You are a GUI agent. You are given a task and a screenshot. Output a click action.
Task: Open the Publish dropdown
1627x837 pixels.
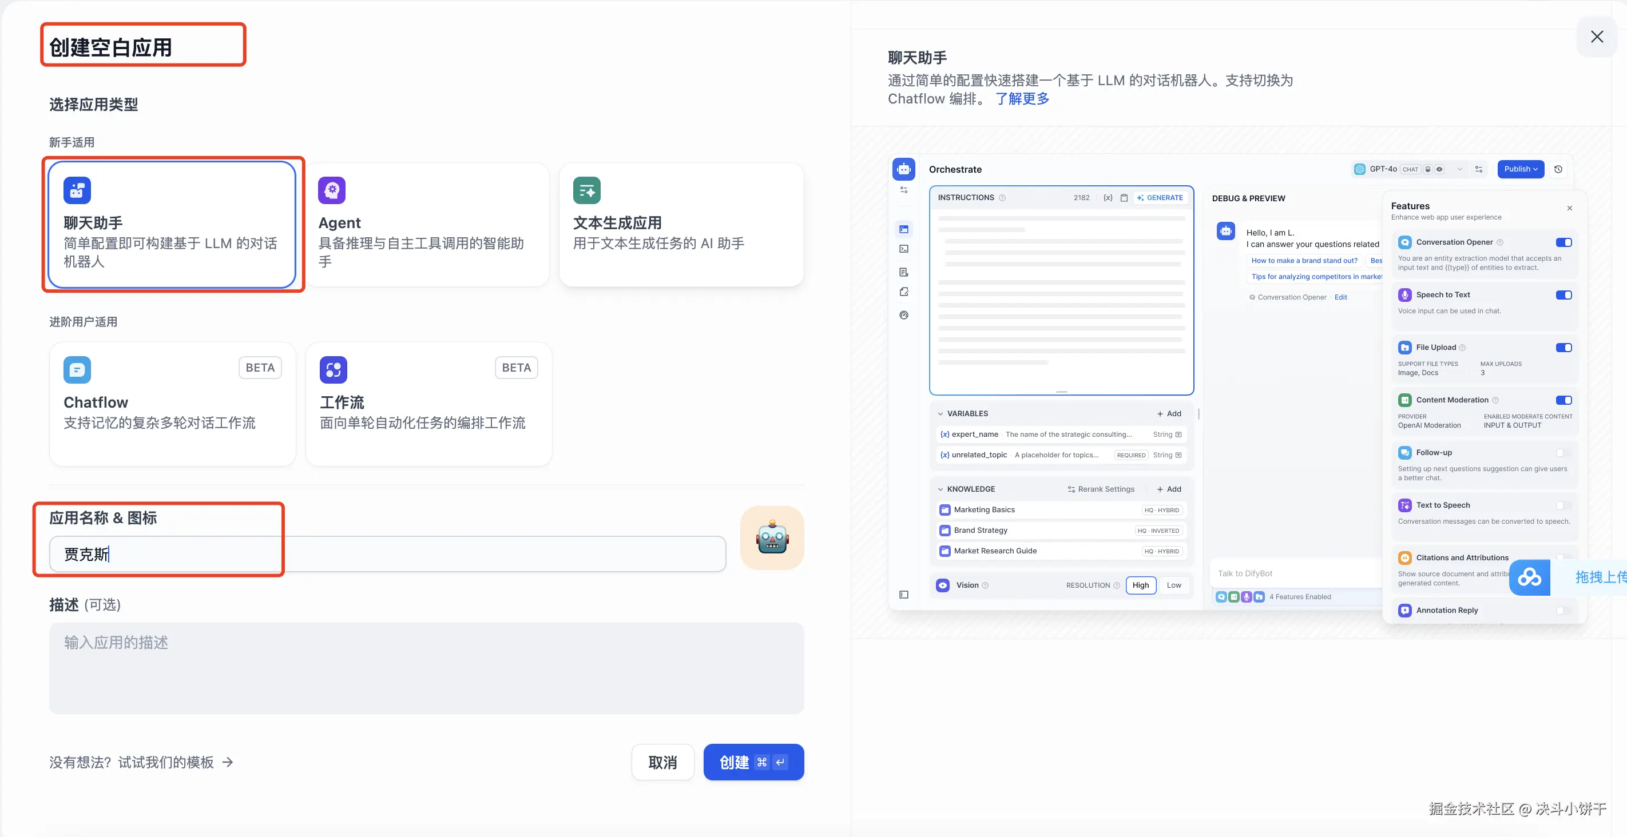pos(1520,169)
